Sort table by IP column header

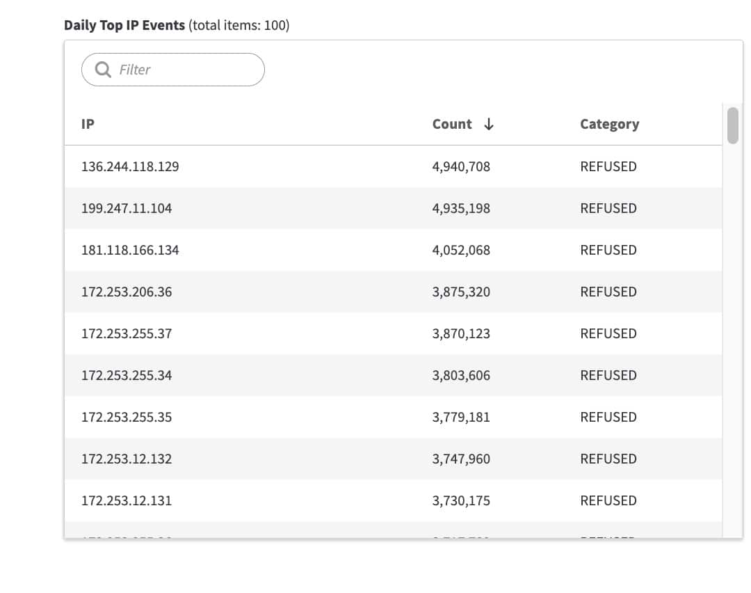[x=88, y=124]
